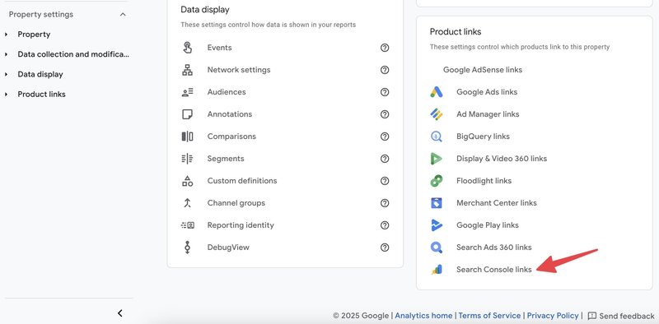The image size is (659, 324).
Task: Open Google AdSense links
Action: coord(483,70)
